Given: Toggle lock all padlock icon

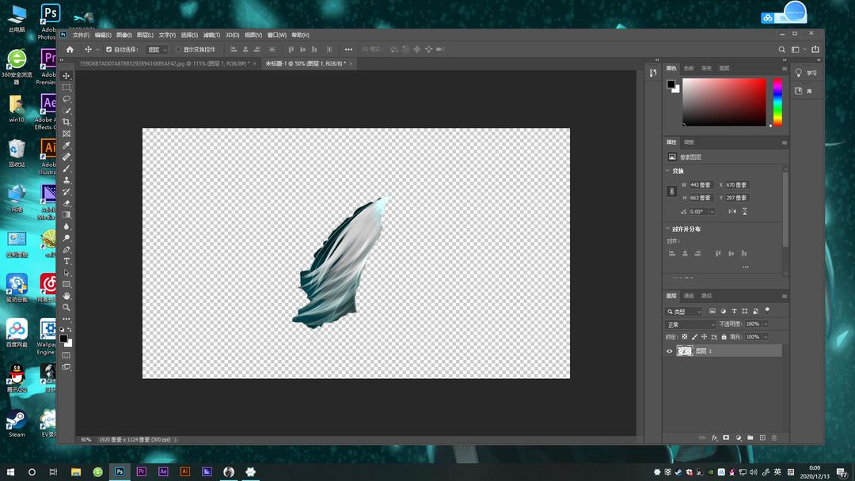Looking at the screenshot, I should (724, 337).
